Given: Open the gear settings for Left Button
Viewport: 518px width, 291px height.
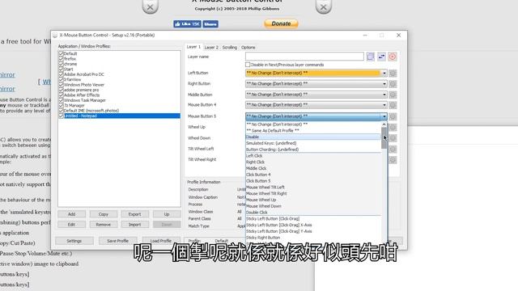Looking at the screenshot, I should point(393,74).
